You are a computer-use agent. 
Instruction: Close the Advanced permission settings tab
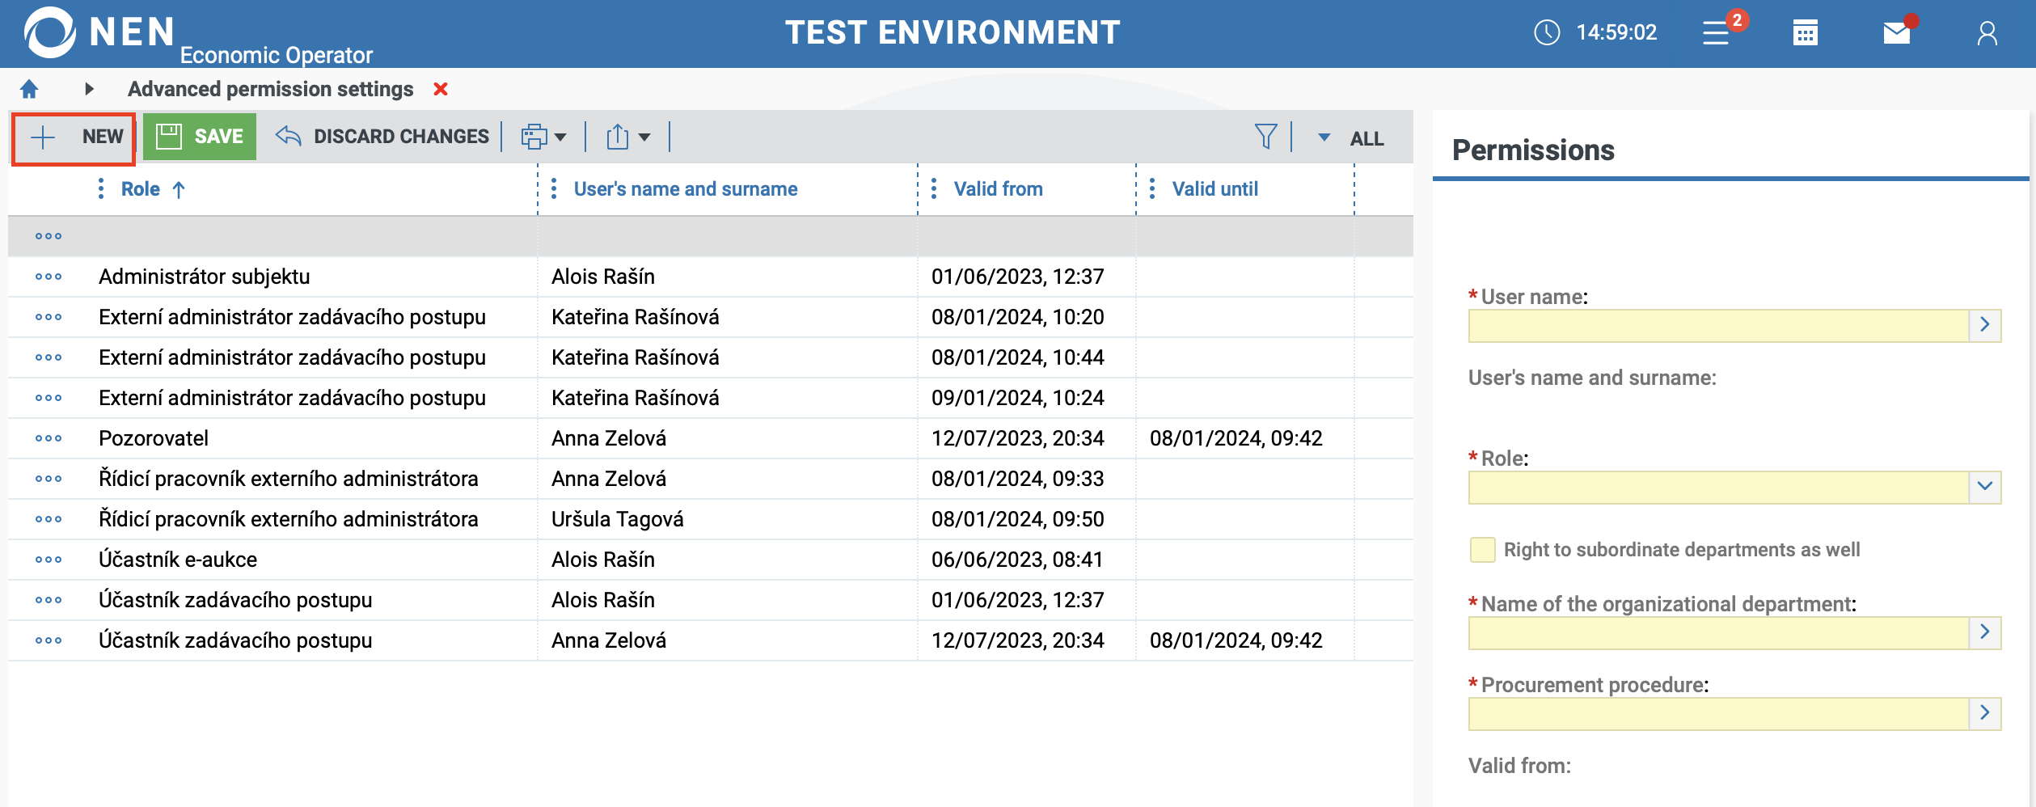point(440,89)
